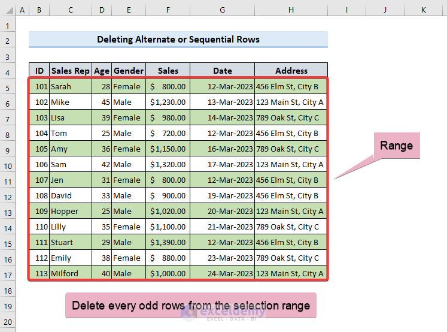Click the 'Tom' cell
This screenshot has height=332, width=447.
(x=71, y=133)
